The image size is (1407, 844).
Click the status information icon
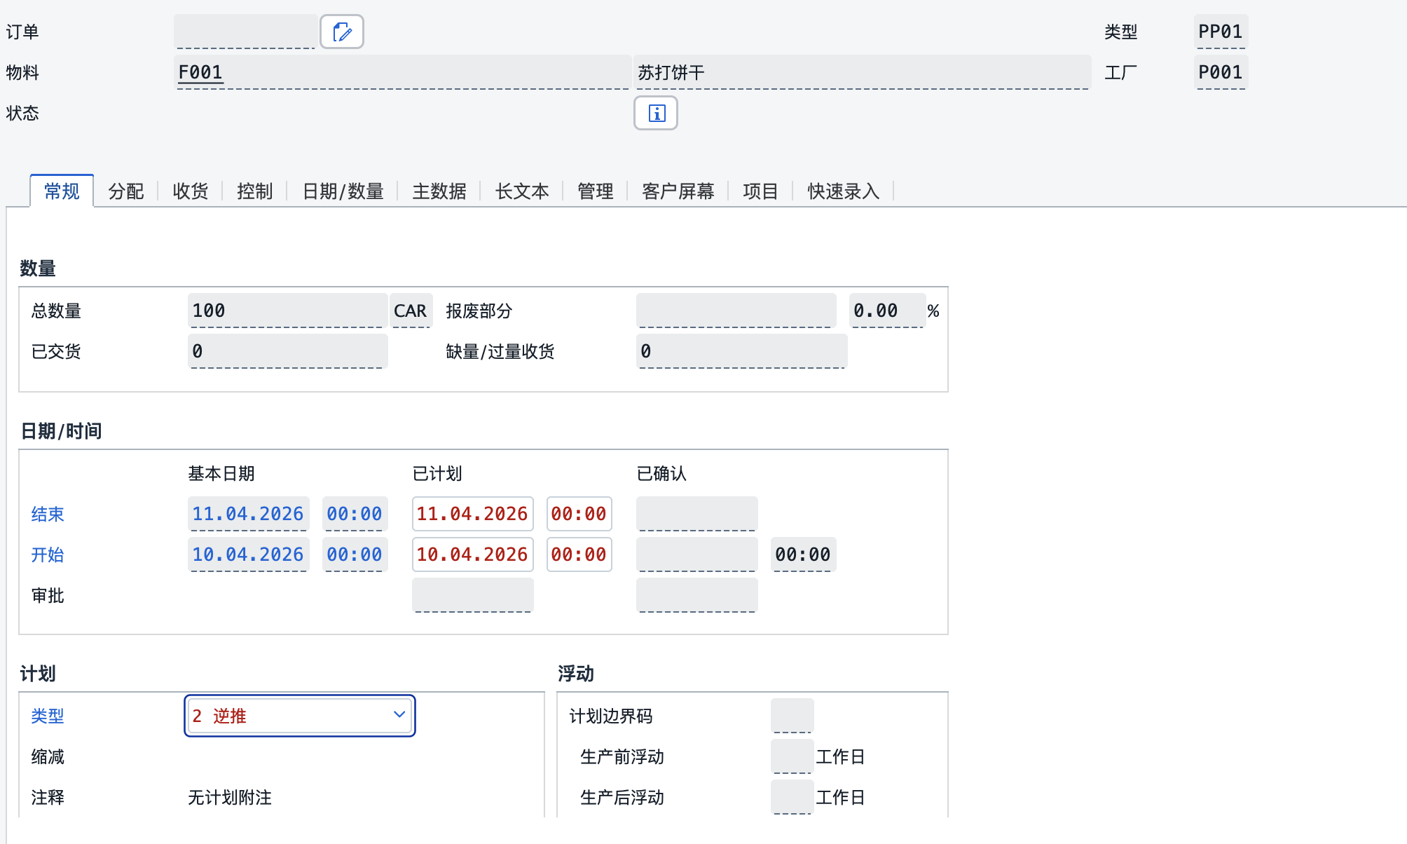(656, 113)
